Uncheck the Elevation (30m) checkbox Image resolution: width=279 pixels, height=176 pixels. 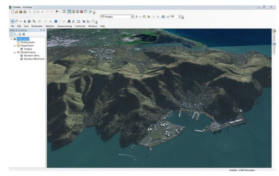click(22, 56)
